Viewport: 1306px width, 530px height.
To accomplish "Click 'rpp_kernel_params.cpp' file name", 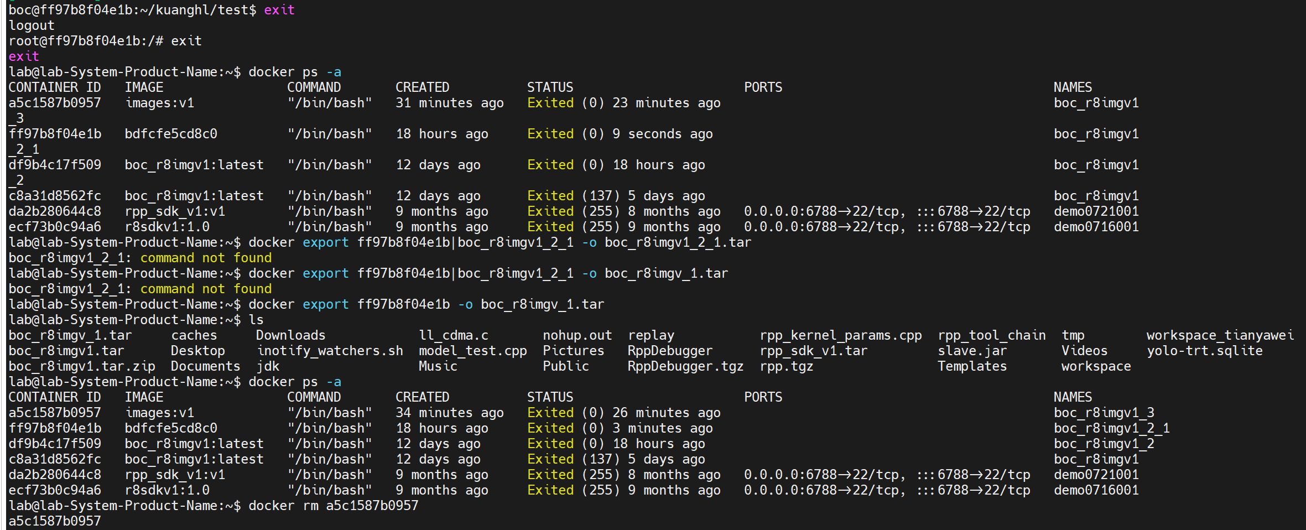I will pos(841,335).
